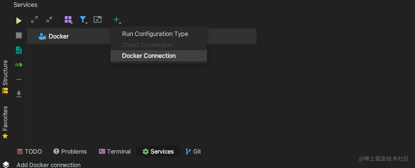Click the Add Docker connection status text
The image size is (415, 168).
[49, 165]
